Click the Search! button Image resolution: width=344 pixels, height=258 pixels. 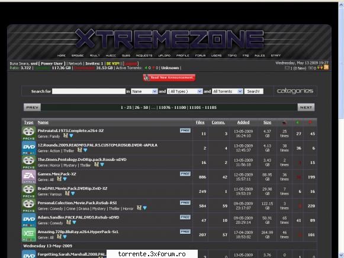tap(253, 91)
